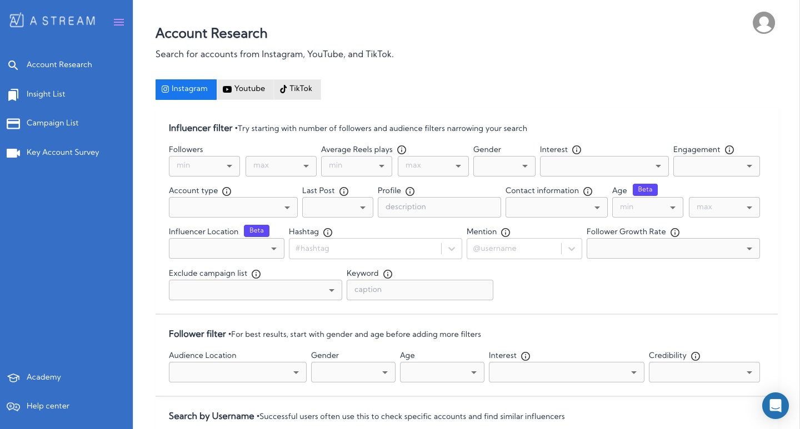The width and height of the screenshot is (800, 429).
Task: Click the Engagement info icon
Action: 729,150
